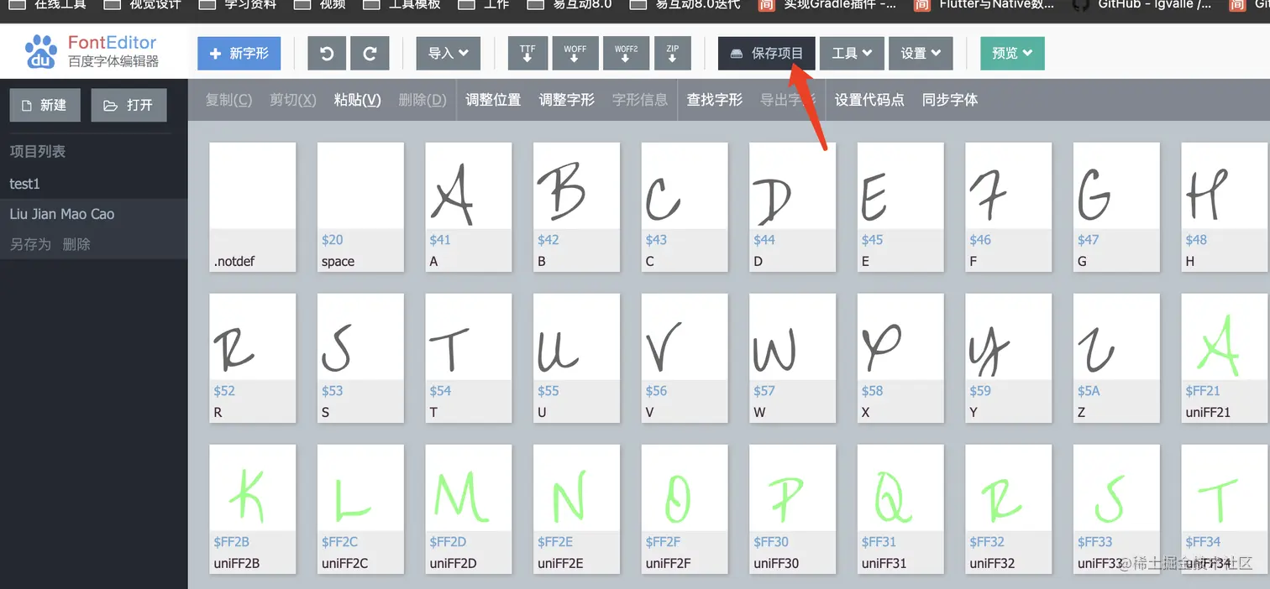Click the undo arrow button
The image size is (1270, 589).
click(328, 53)
